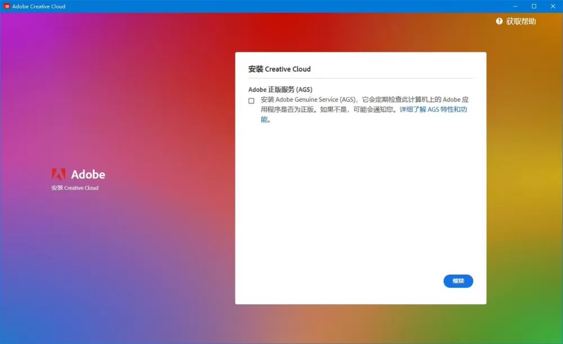Click the 安装 Creative Cloud dialog heading

[x=279, y=69]
